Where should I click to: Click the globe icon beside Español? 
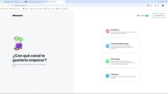tap(138, 16)
